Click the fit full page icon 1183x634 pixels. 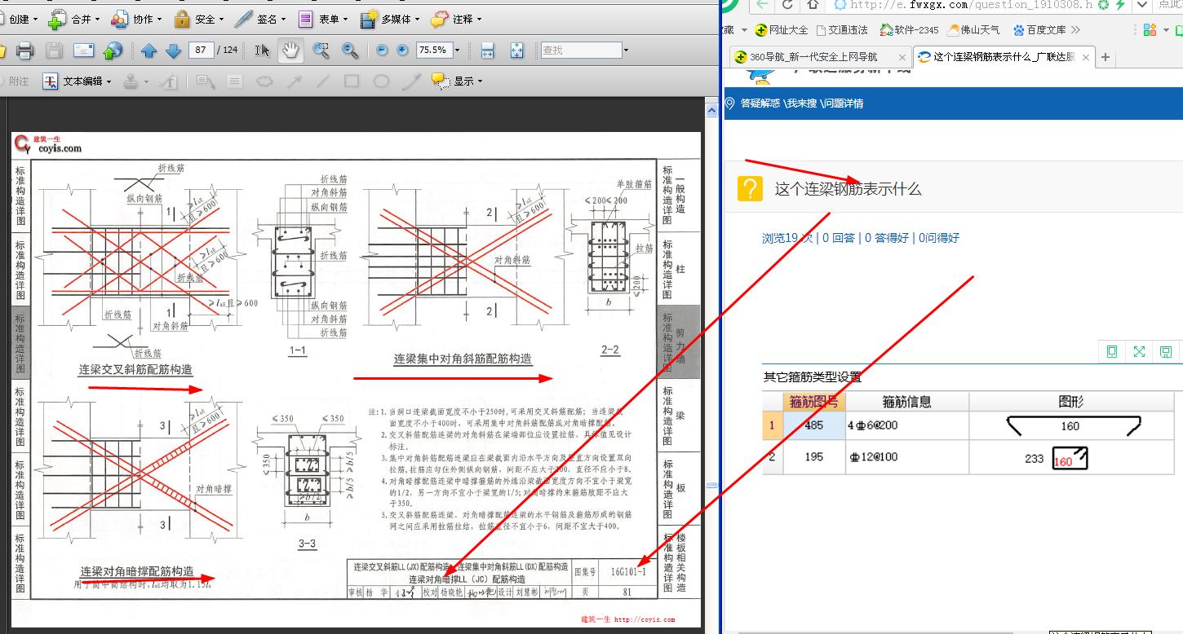coord(516,51)
